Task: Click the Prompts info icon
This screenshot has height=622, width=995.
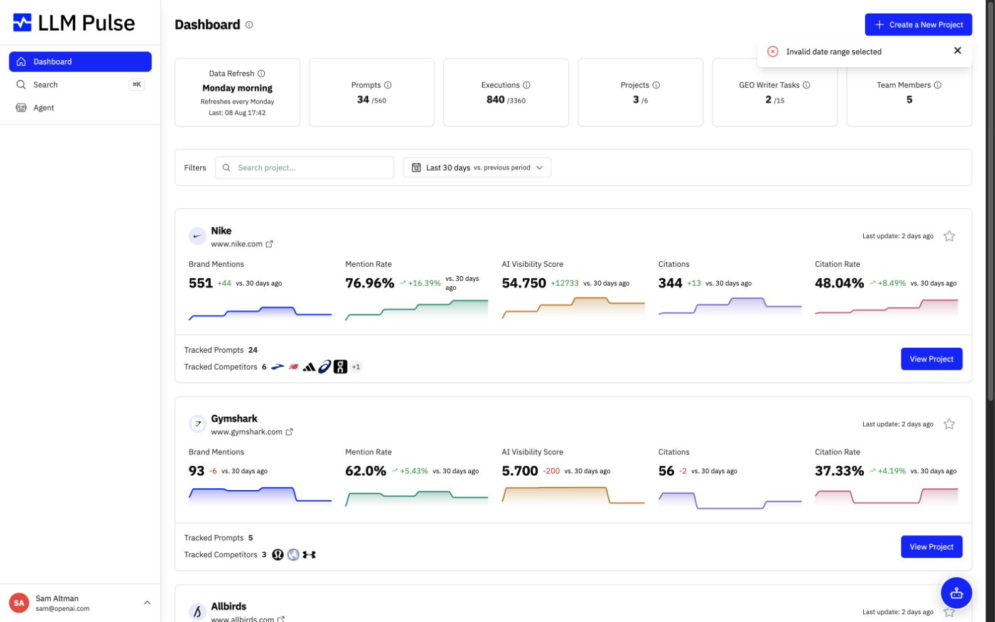Action: (388, 85)
